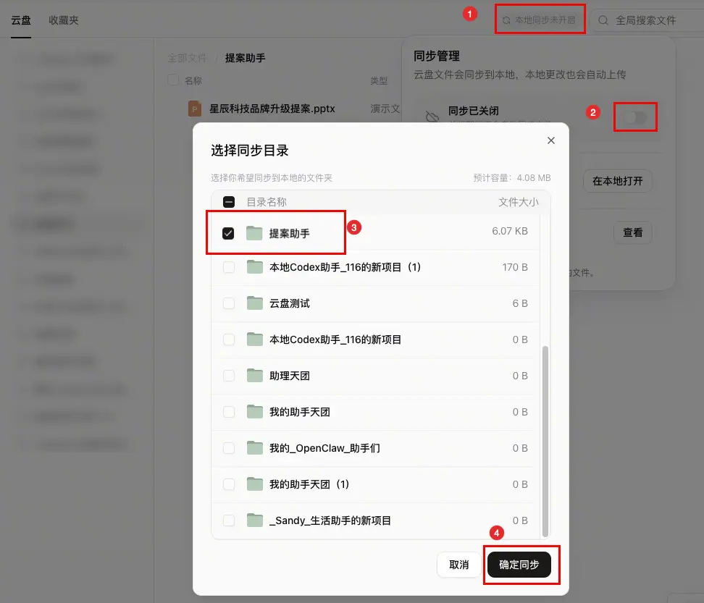
Task: Click the search magnifier icon
Action: click(603, 20)
